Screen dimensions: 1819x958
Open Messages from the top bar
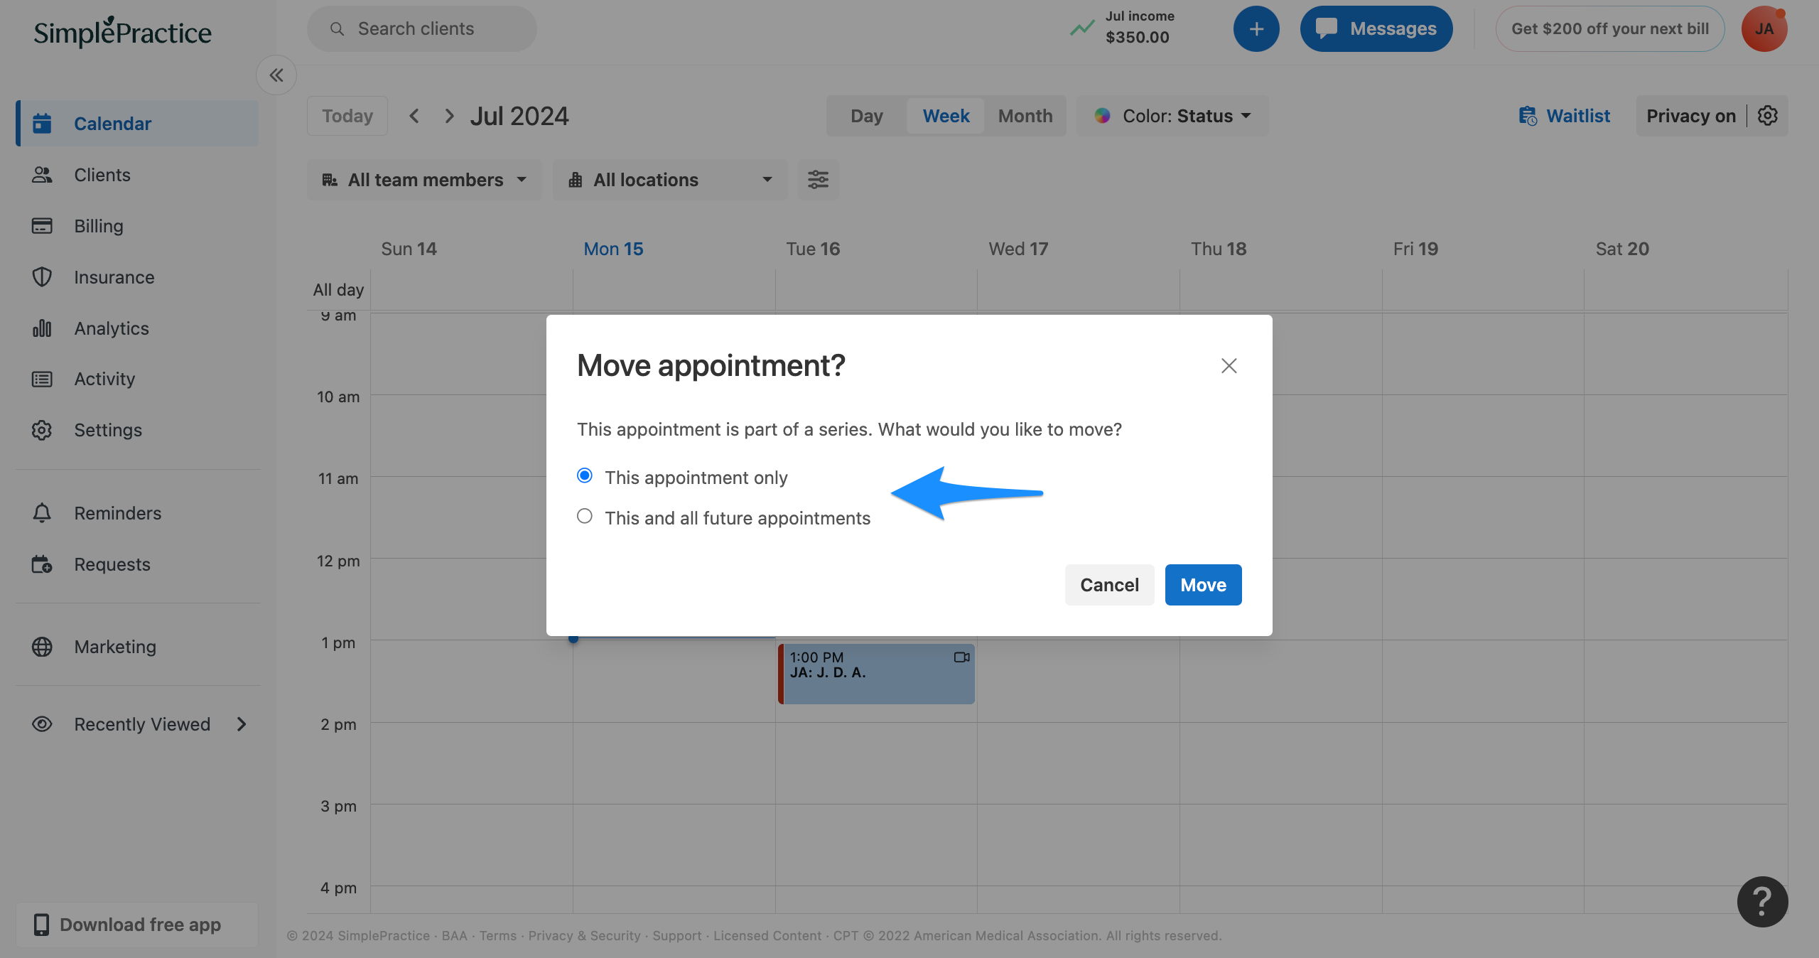1376,28
